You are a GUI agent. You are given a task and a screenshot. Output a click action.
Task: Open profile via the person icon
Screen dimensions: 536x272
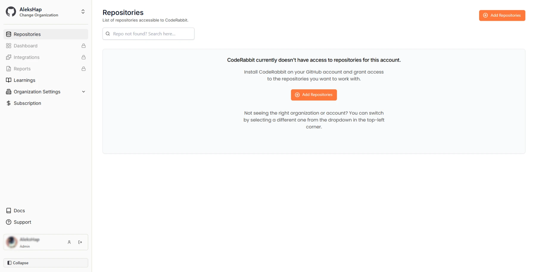[x=69, y=242]
